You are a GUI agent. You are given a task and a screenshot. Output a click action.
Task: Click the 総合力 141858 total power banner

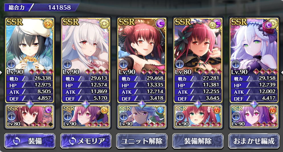(42, 8)
